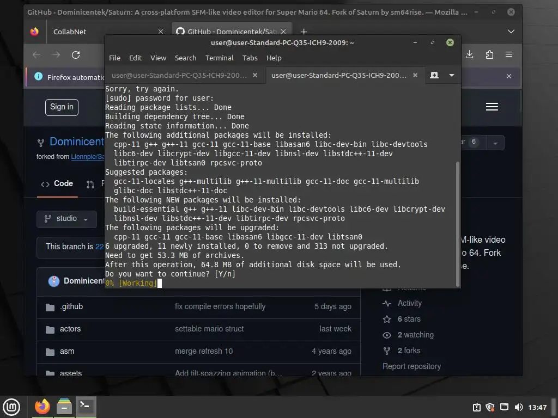Open the update manager tray icon

[x=476, y=407]
